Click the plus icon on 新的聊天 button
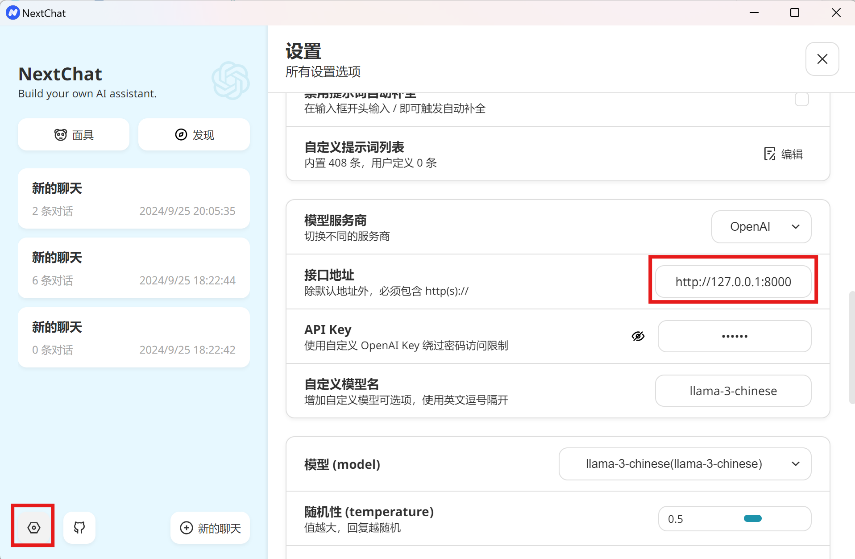This screenshot has width=855, height=559. point(187,528)
